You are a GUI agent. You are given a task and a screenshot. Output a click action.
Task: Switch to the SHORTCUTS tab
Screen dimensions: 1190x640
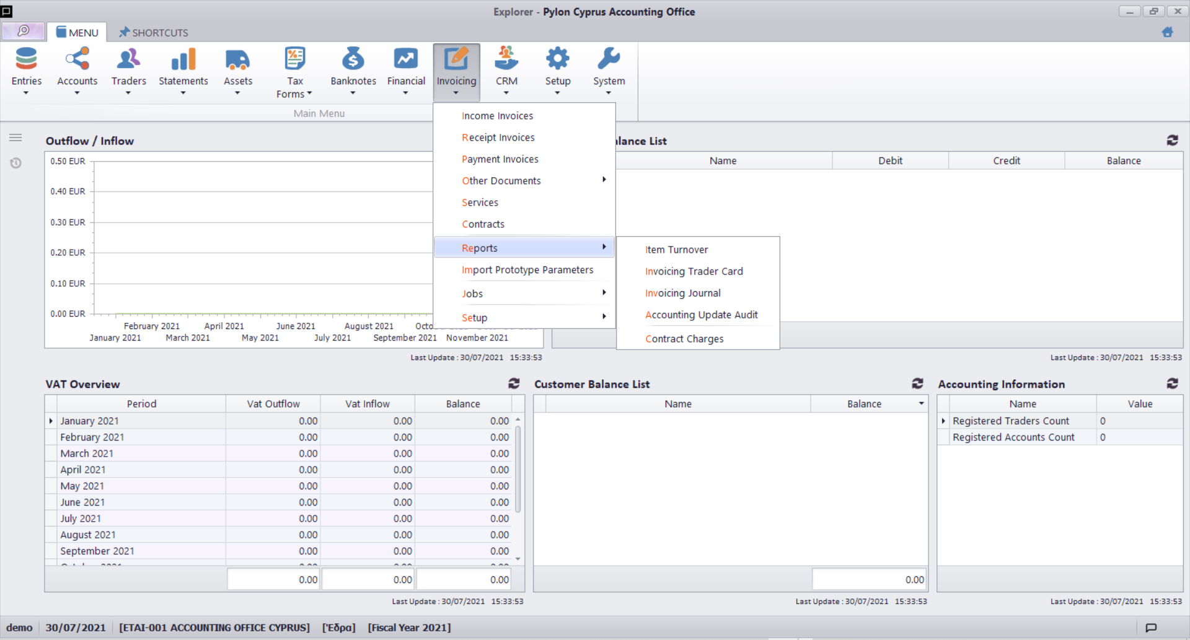[x=154, y=32]
